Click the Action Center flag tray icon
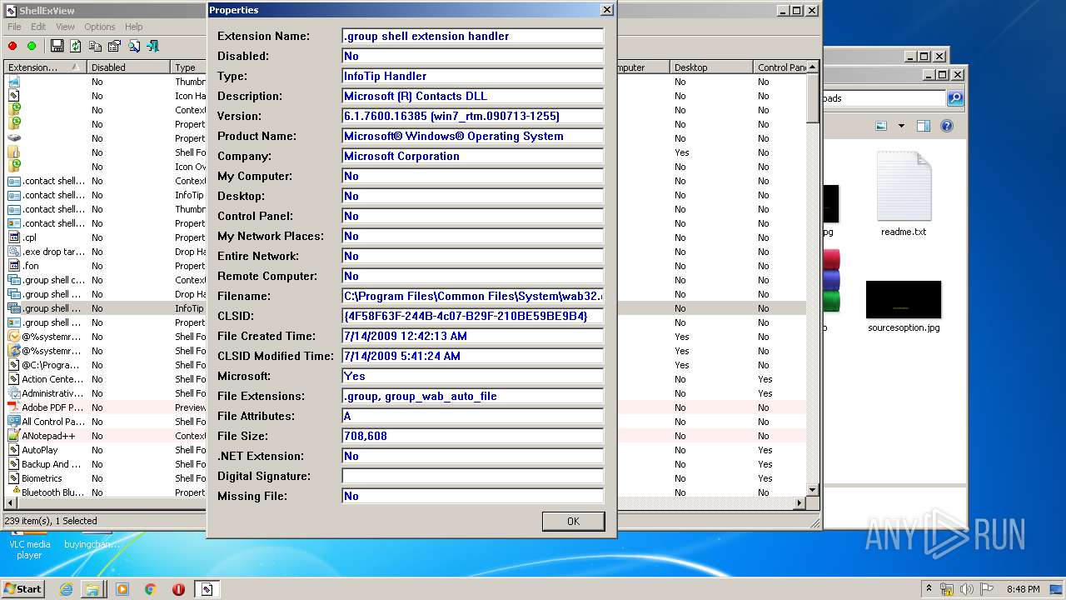 tap(987, 589)
